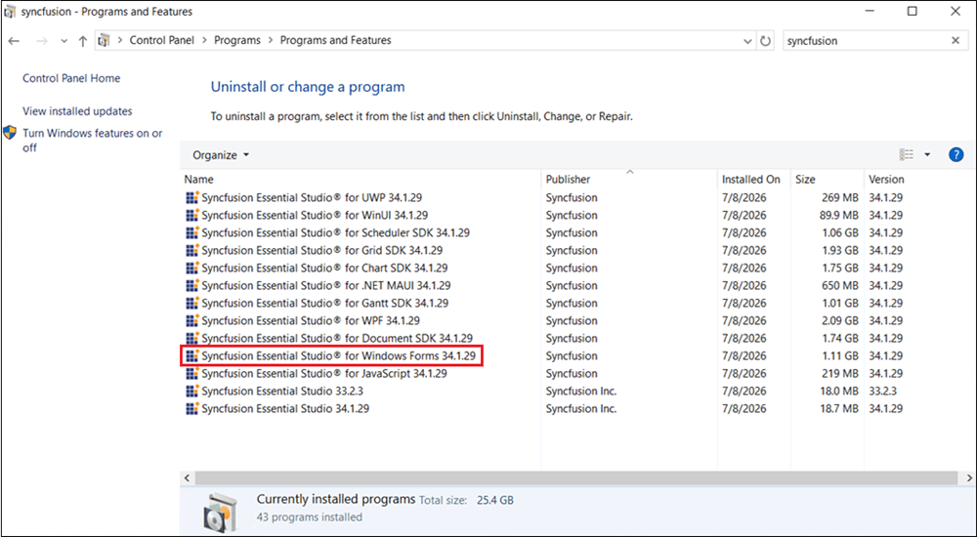977x537 pixels.
Task: Click the Chart SDK program icon
Action: 192,268
